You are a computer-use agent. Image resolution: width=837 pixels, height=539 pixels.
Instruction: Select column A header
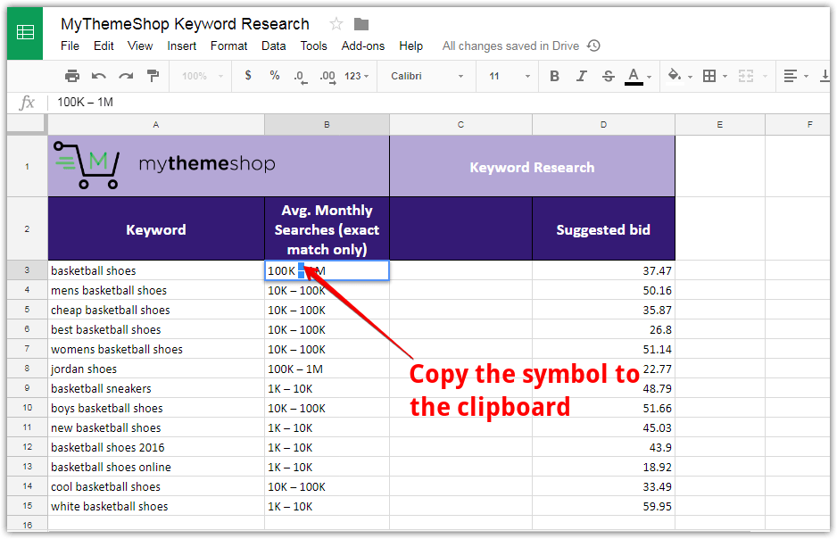pos(156,124)
